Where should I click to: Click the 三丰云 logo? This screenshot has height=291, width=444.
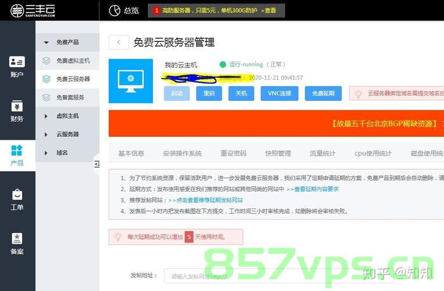pos(33,10)
